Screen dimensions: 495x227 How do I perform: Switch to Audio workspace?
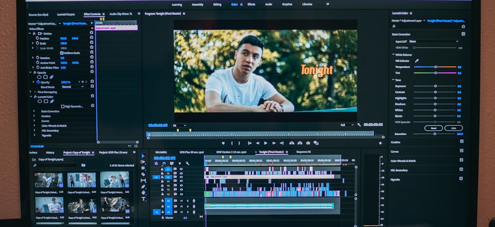269,4
